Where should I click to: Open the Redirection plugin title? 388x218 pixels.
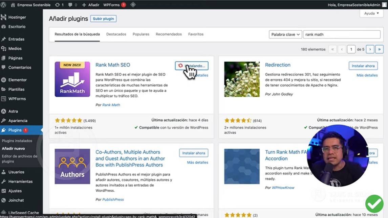click(x=278, y=65)
